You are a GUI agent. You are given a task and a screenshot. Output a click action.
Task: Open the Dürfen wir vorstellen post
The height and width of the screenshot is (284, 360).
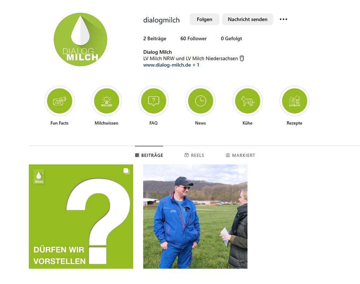point(81,217)
